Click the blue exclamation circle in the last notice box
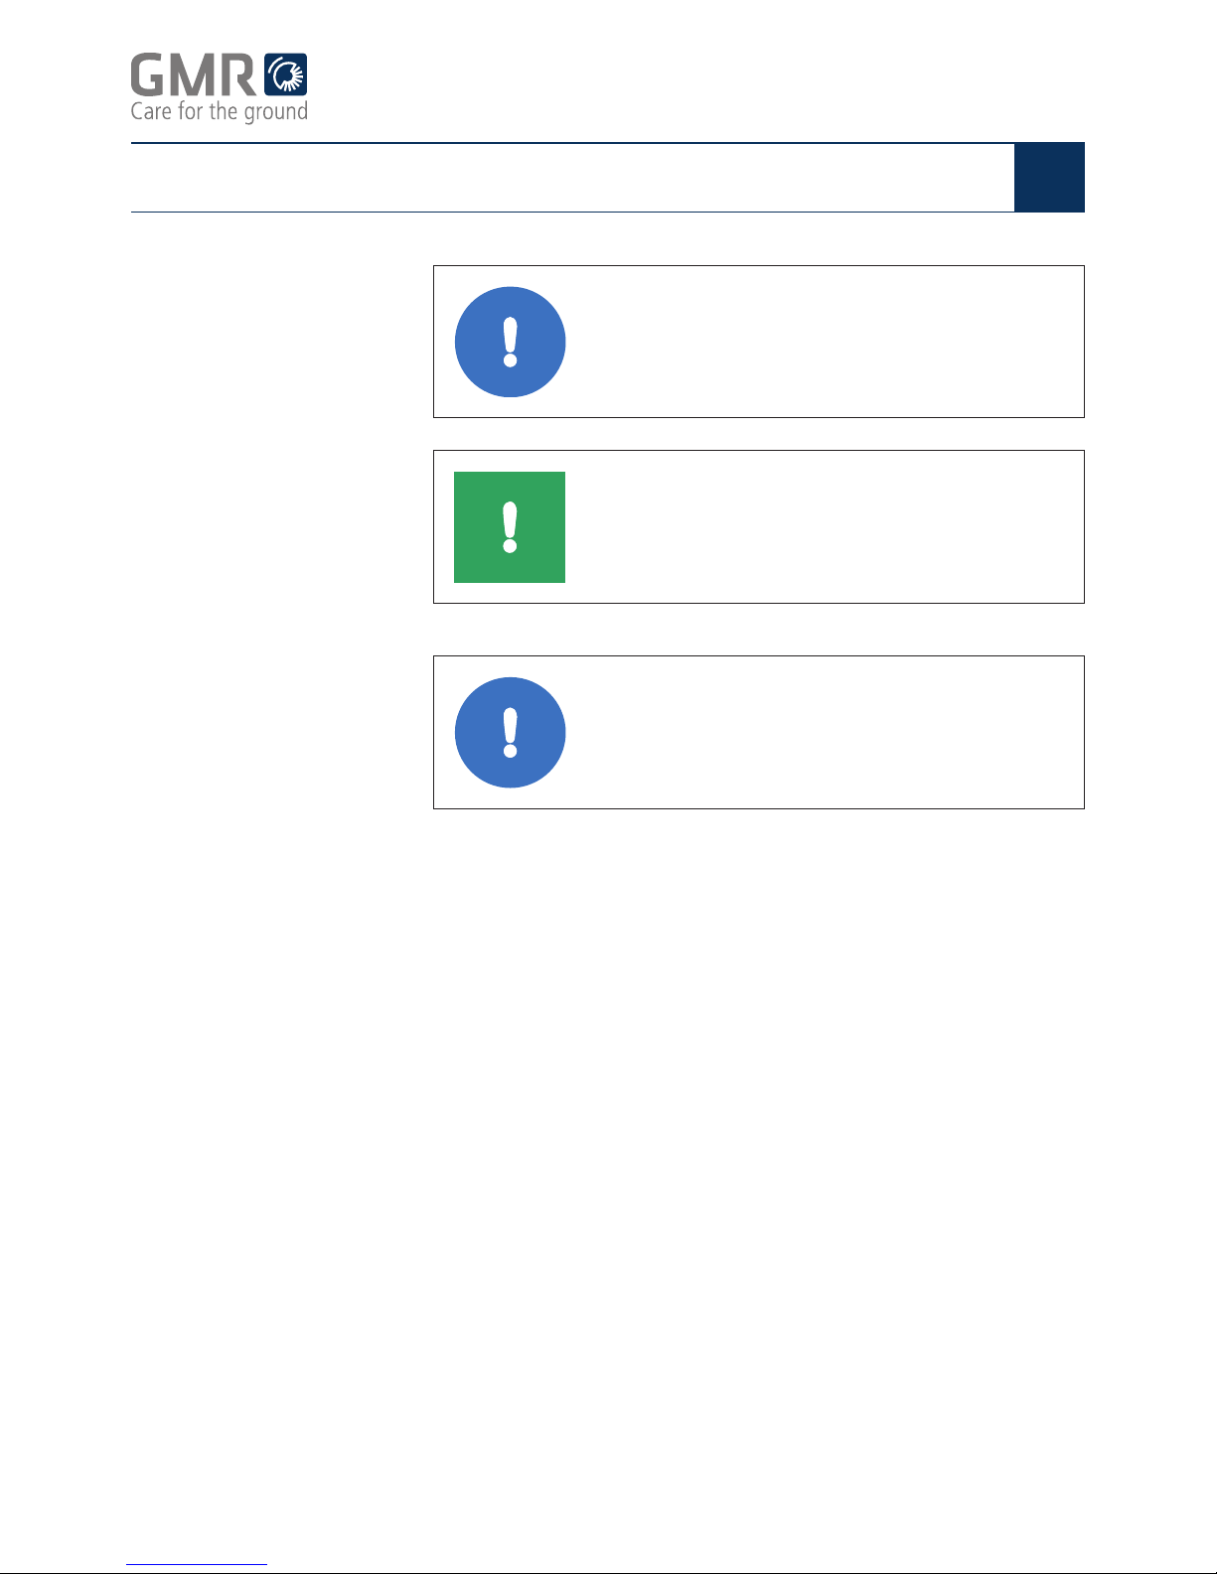The width and height of the screenshot is (1217, 1574). pyautogui.click(x=511, y=733)
